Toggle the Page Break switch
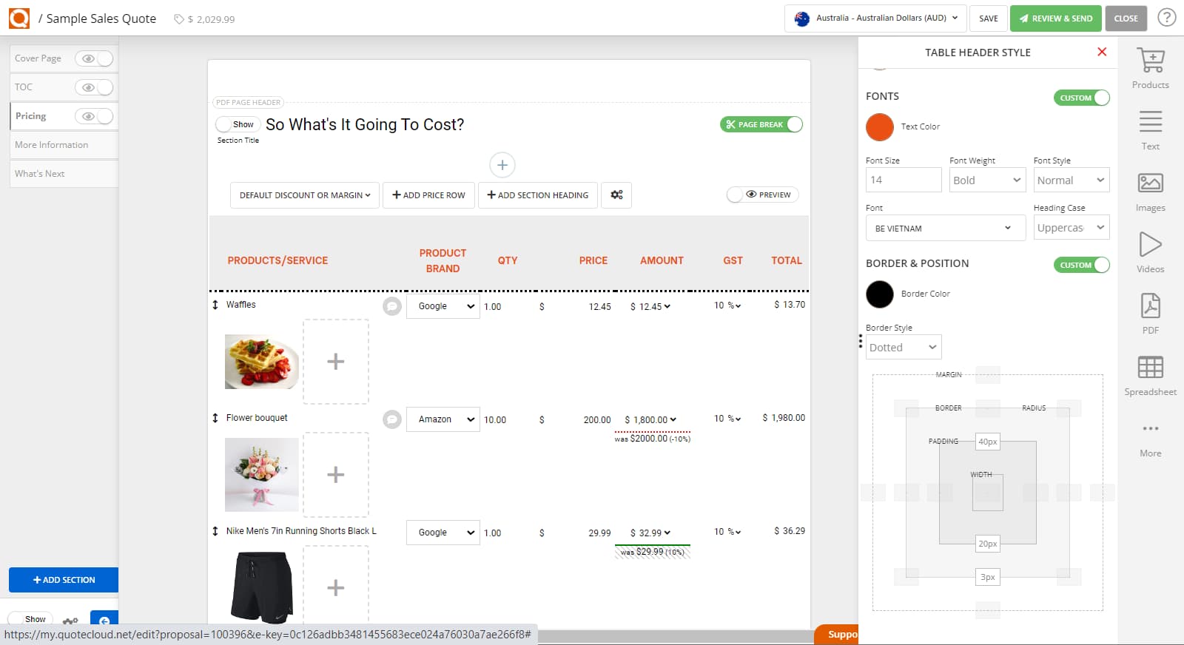Image resolution: width=1184 pixels, height=645 pixels. (x=761, y=124)
